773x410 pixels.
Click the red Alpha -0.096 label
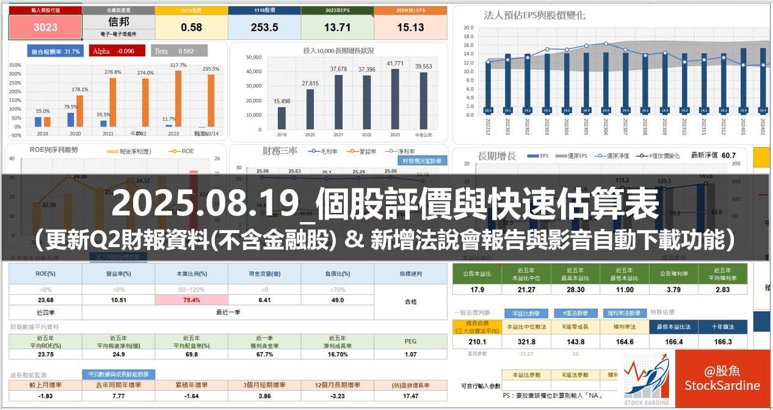(x=117, y=51)
